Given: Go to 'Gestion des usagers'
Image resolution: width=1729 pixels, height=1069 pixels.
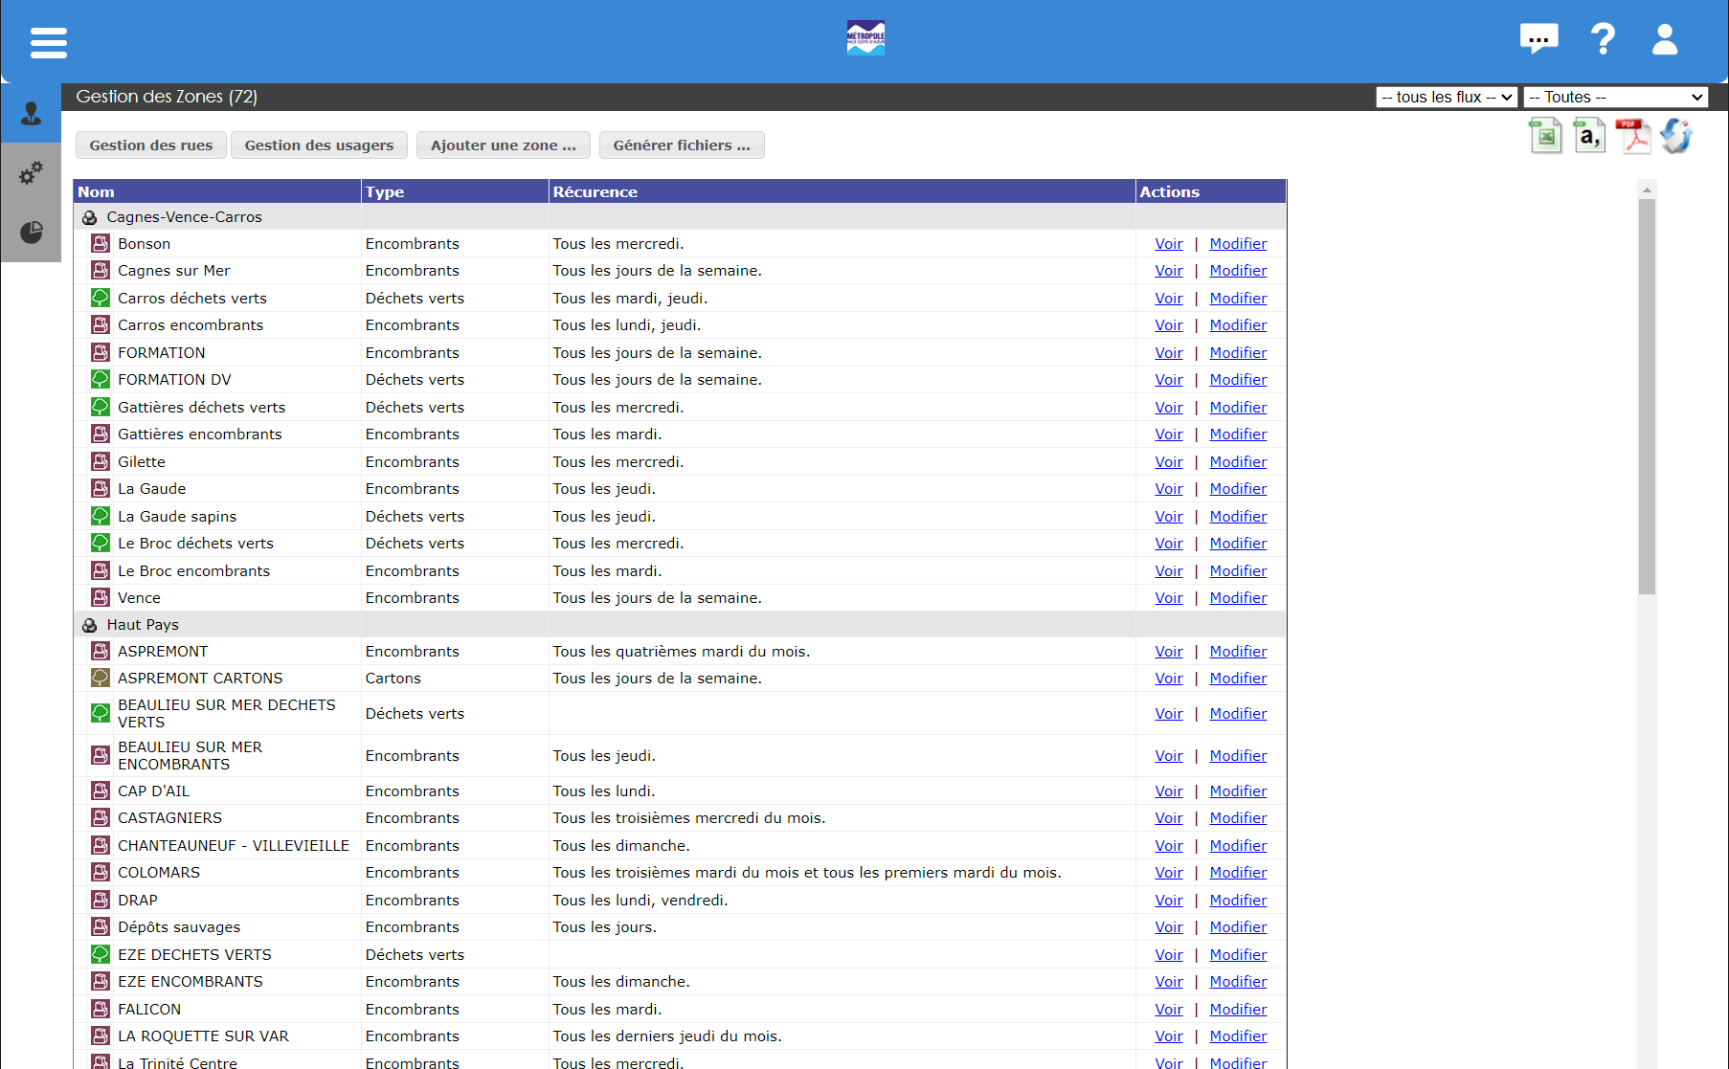Looking at the screenshot, I should [319, 145].
